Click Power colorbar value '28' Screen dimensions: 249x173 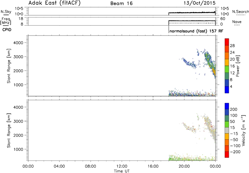click(232, 46)
